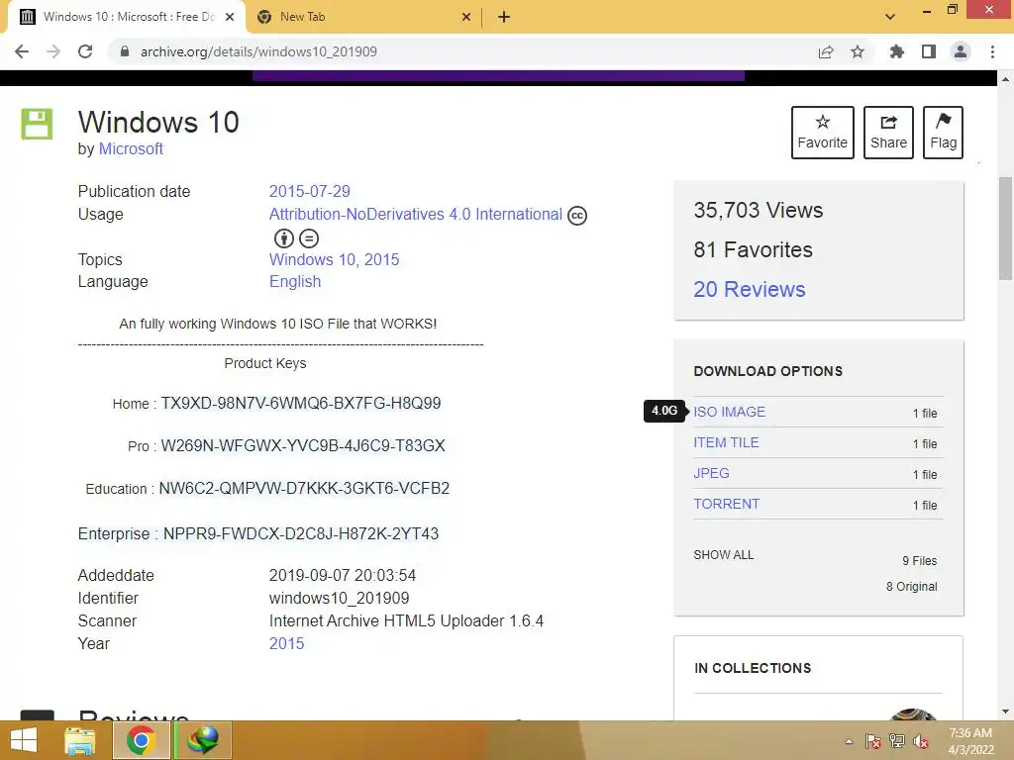Click the browser back arrow
Image resolution: width=1014 pixels, height=760 pixels.
[x=22, y=51]
